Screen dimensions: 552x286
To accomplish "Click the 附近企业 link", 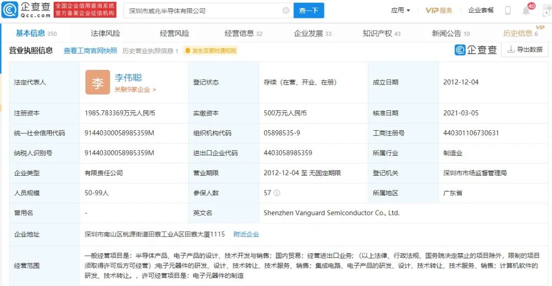I will coord(246,234).
